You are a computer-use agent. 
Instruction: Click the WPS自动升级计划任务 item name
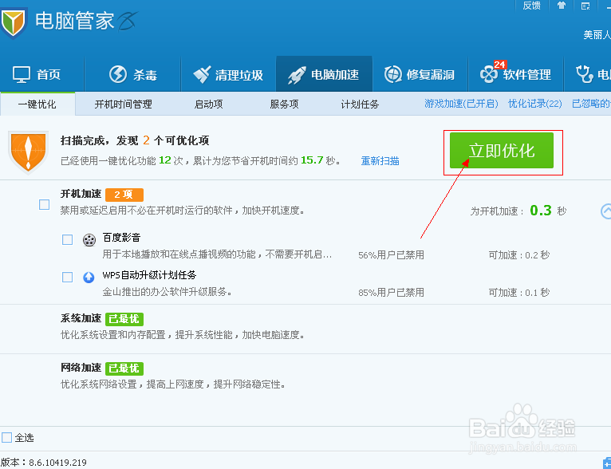coord(149,275)
